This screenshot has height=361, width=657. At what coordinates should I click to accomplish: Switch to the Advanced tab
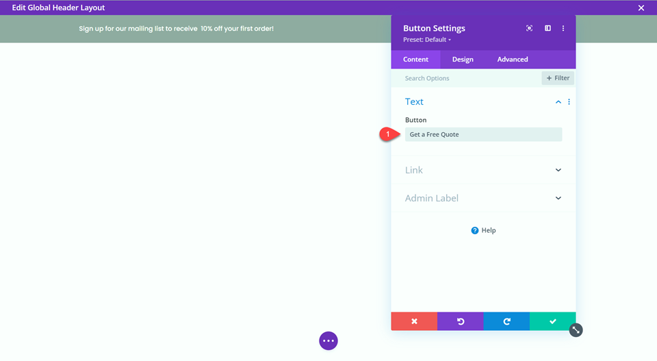[x=513, y=59]
